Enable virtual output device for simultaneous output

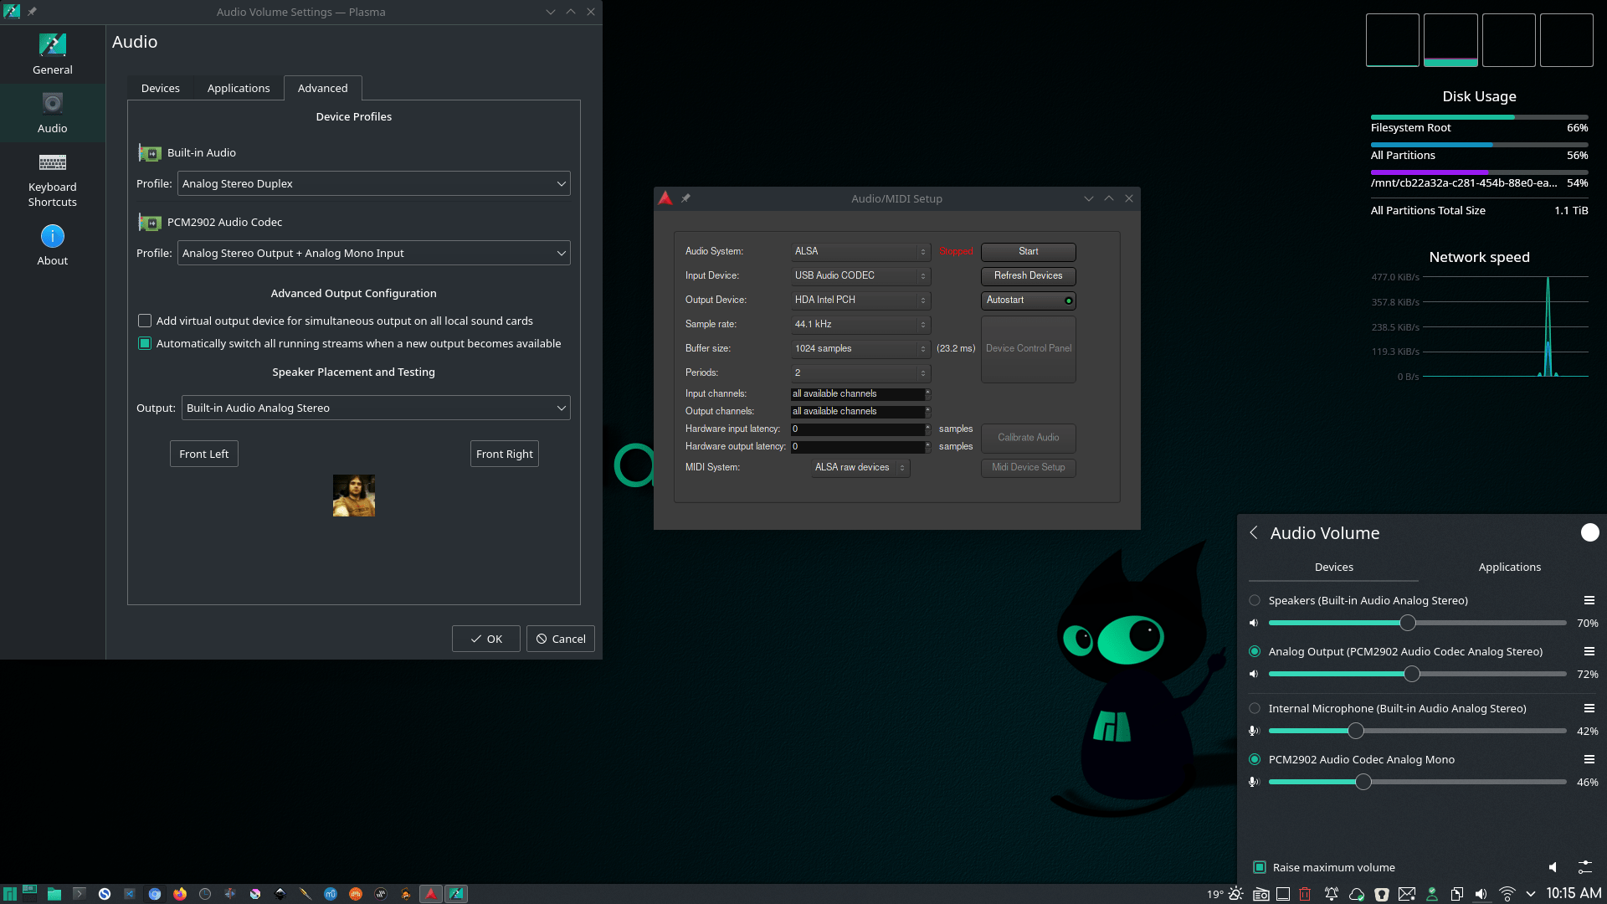145,321
